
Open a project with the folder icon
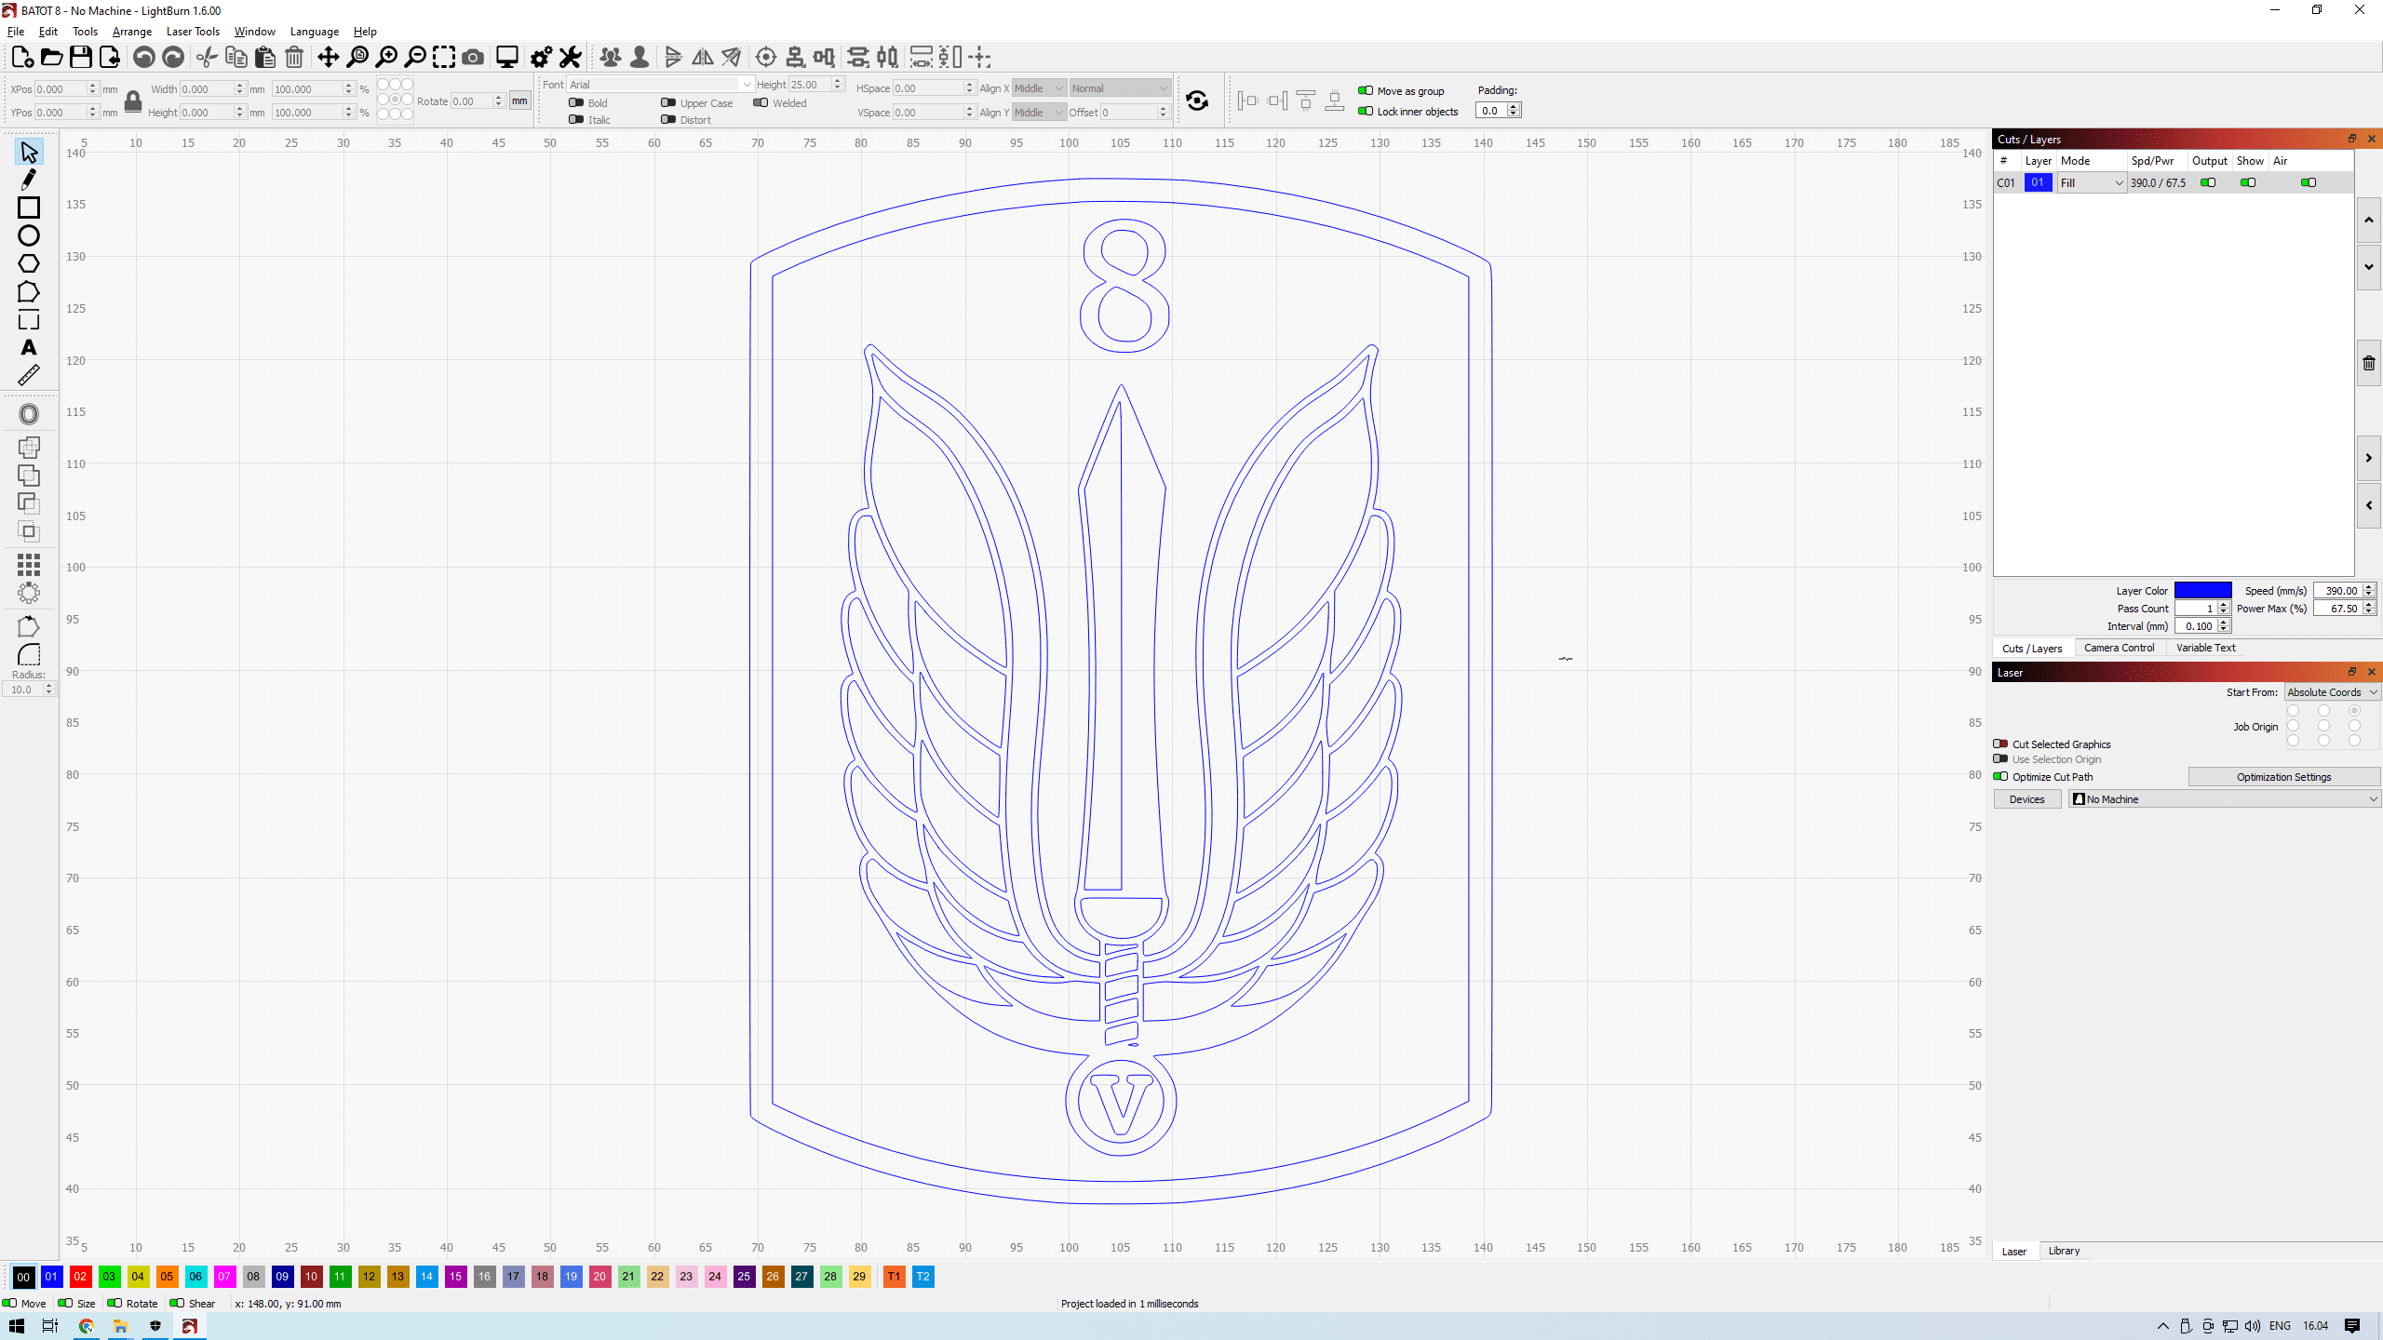pyautogui.click(x=51, y=58)
